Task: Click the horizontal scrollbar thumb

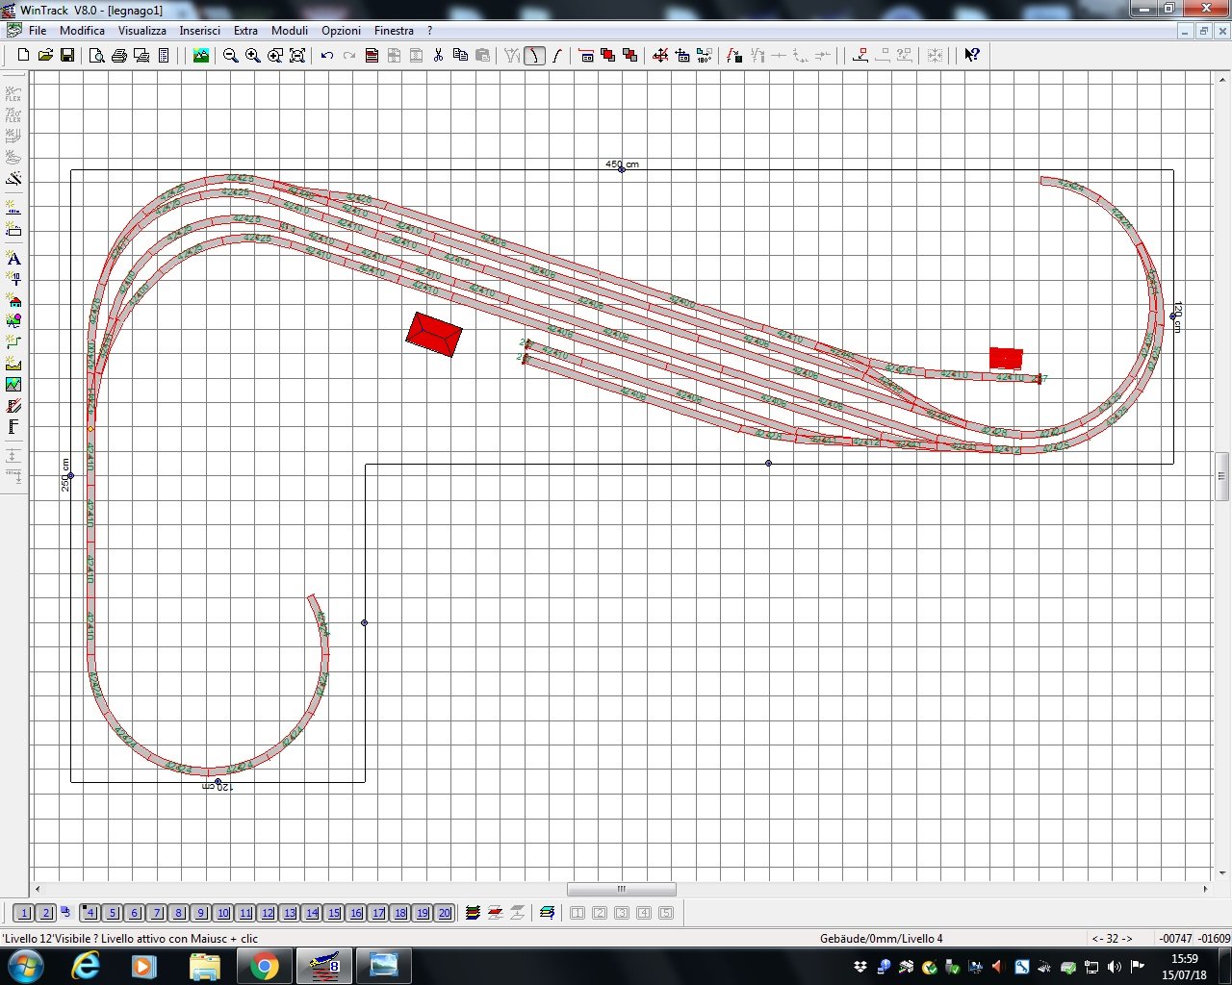Action: click(x=621, y=889)
